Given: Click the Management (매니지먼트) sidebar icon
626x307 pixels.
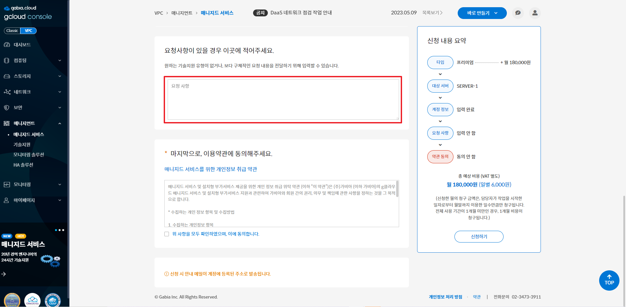Looking at the screenshot, I should click(x=7, y=123).
